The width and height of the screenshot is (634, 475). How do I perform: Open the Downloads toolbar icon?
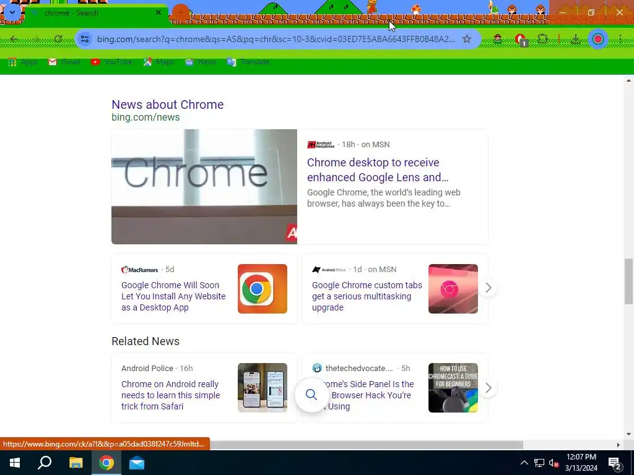(575, 39)
